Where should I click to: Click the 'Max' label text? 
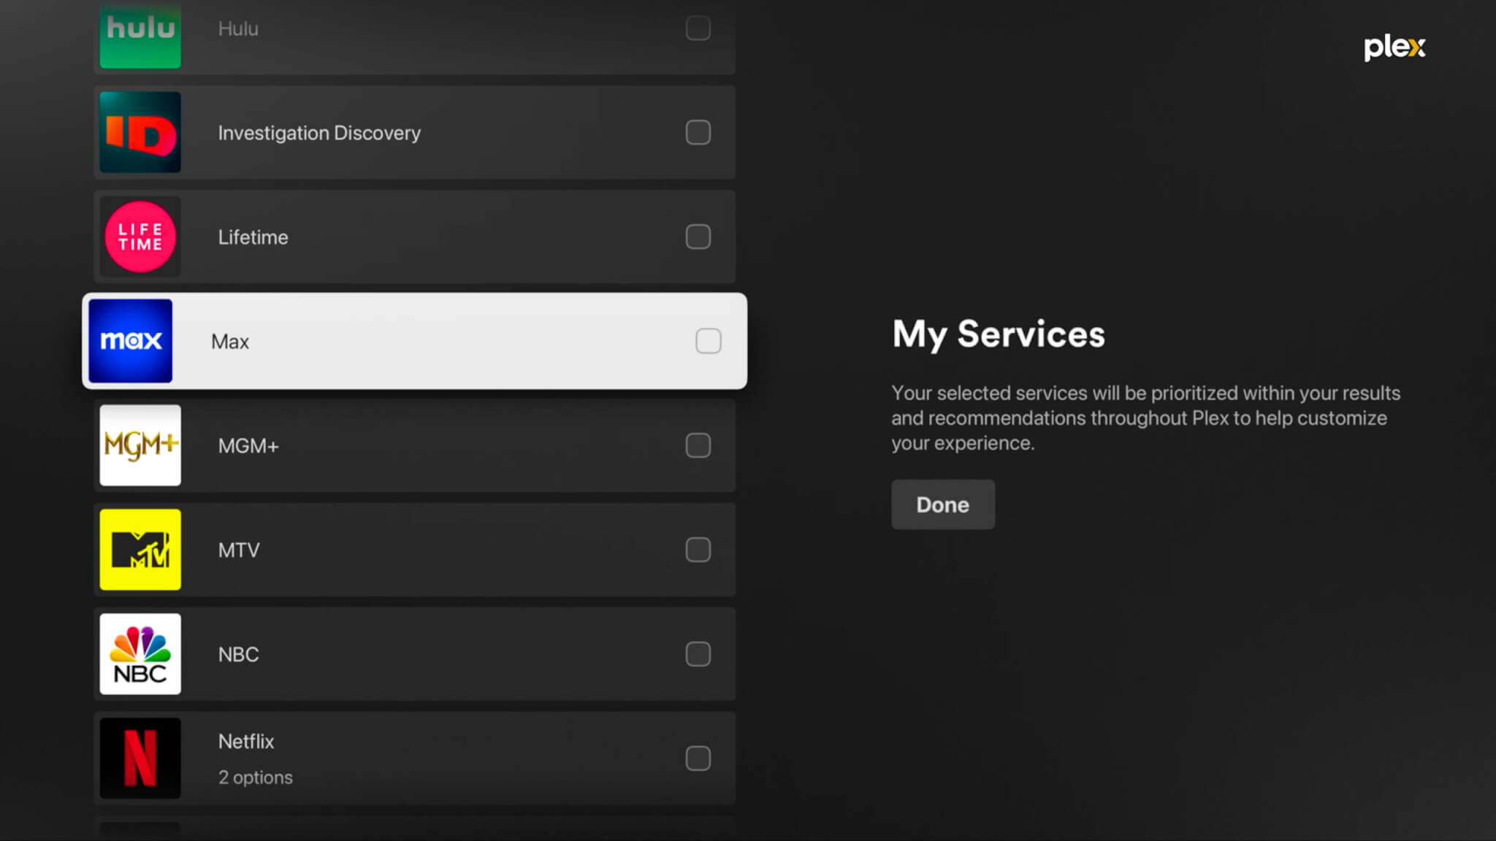[x=230, y=342]
